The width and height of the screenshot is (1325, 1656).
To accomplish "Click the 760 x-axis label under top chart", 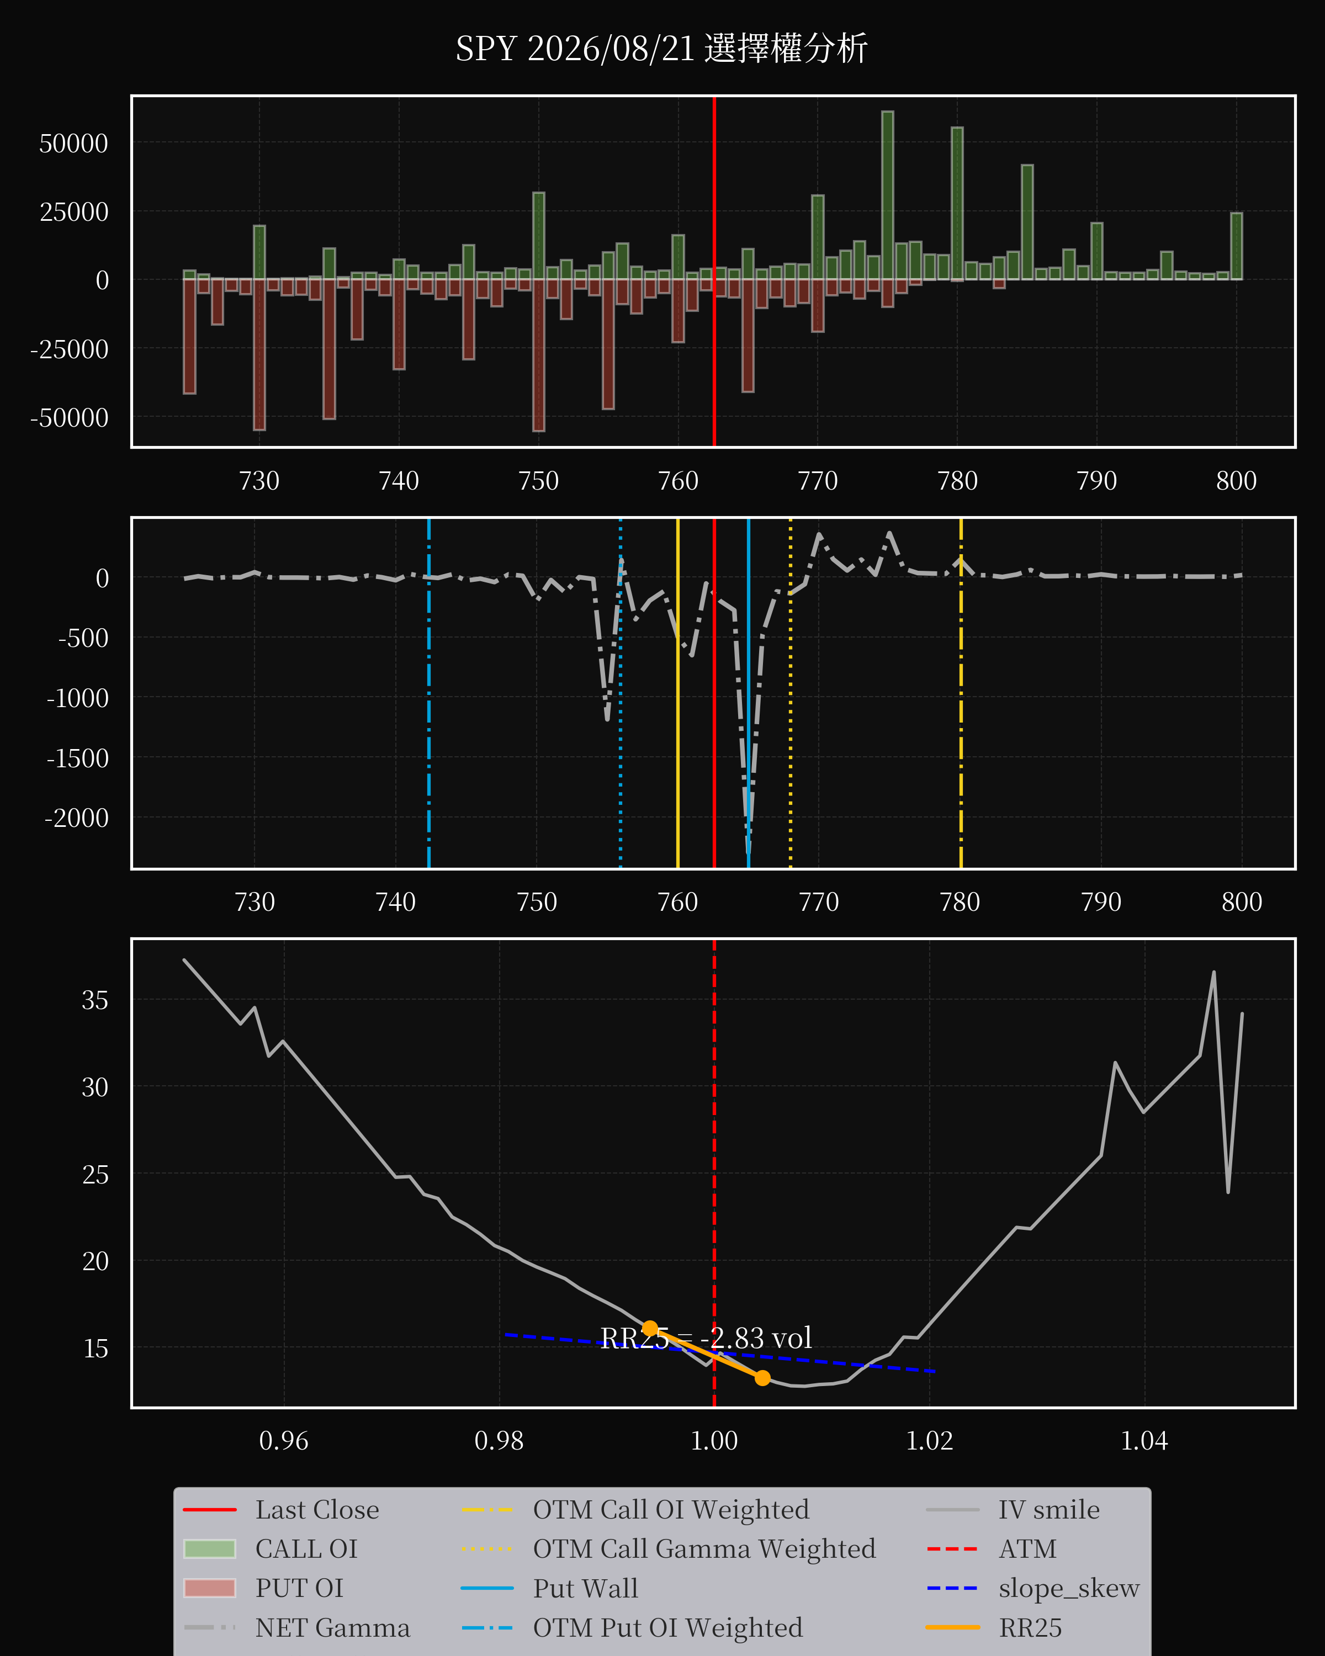I will 679,481.
